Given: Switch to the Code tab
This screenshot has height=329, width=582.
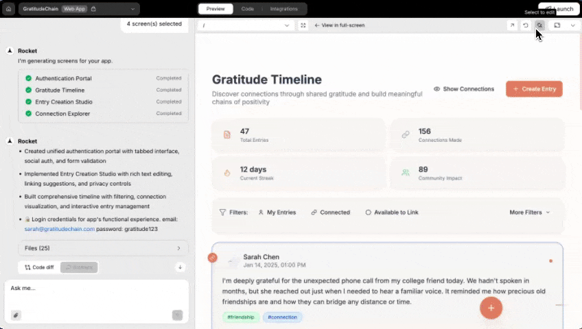Looking at the screenshot, I should pyautogui.click(x=248, y=9).
